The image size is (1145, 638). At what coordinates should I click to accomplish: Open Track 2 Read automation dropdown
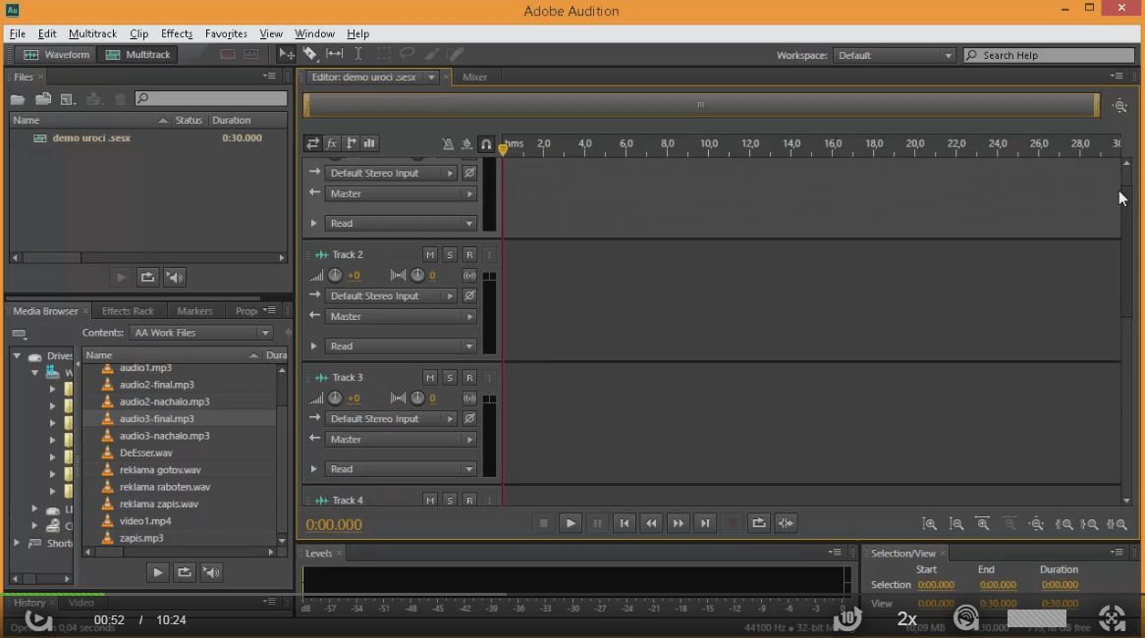(401, 346)
